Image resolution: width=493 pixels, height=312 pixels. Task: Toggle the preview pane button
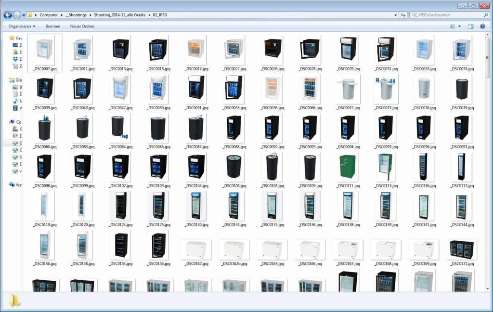pyautogui.click(x=470, y=26)
